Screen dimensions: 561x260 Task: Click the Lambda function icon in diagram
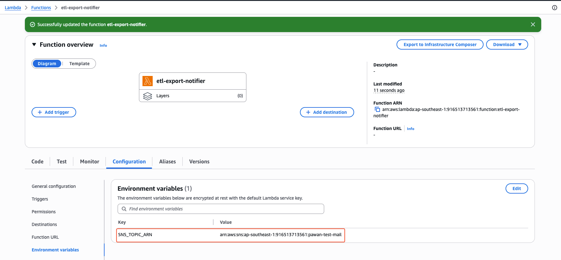(148, 81)
